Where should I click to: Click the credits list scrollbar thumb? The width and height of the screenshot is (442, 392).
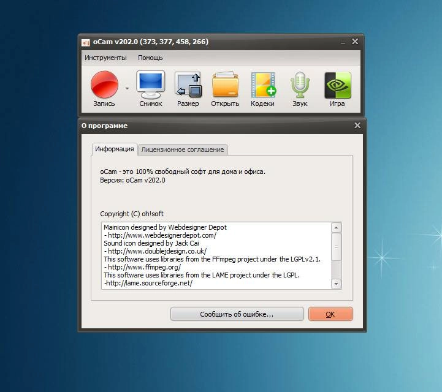336,247
